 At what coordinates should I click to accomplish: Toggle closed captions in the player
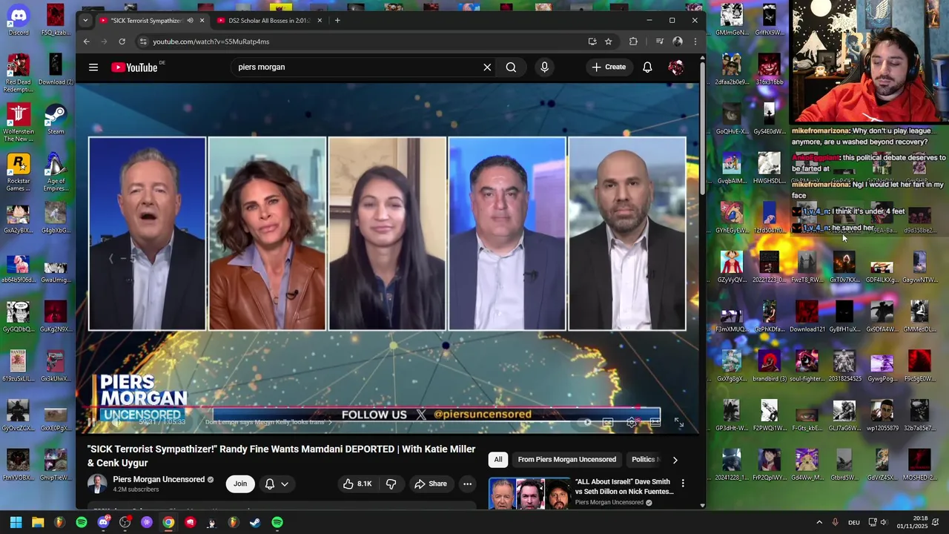[608, 422]
